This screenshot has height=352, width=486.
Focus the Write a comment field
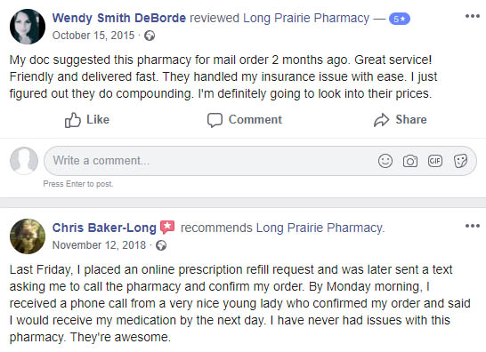click(211, 161)
